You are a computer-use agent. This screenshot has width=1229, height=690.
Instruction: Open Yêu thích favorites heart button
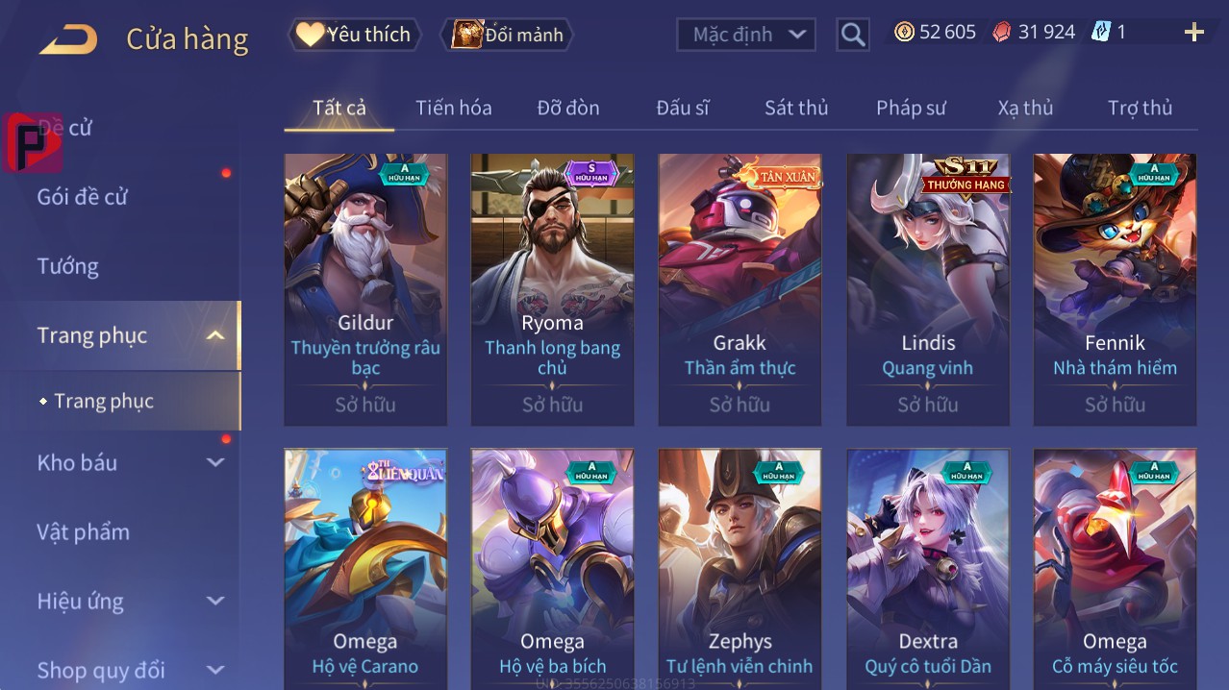point(355,35)
